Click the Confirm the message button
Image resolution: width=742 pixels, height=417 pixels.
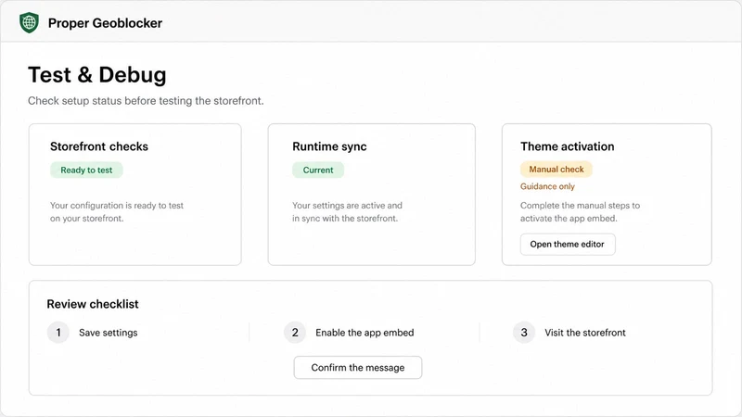358,367
